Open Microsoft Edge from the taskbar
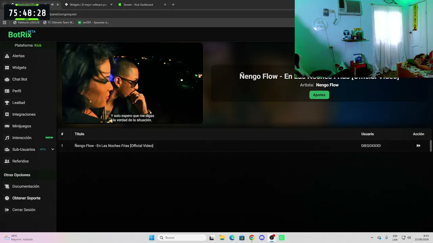This screenshot has height=243, width=433. (x=232, y=238)
